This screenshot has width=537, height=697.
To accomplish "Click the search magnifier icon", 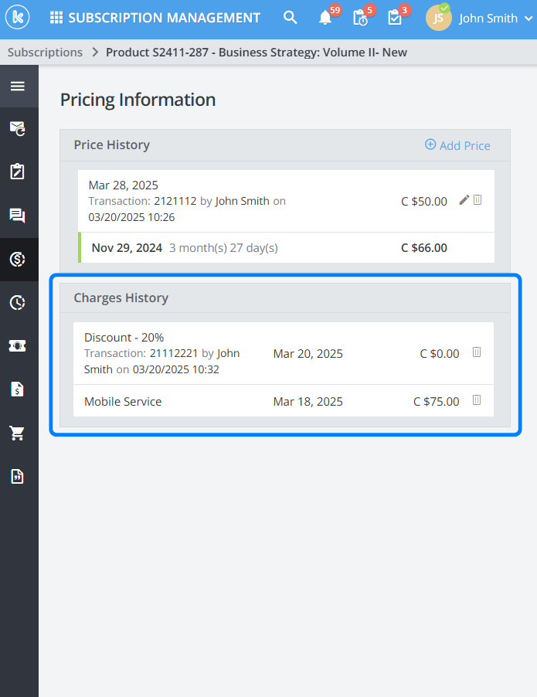I will pos(291,18).
